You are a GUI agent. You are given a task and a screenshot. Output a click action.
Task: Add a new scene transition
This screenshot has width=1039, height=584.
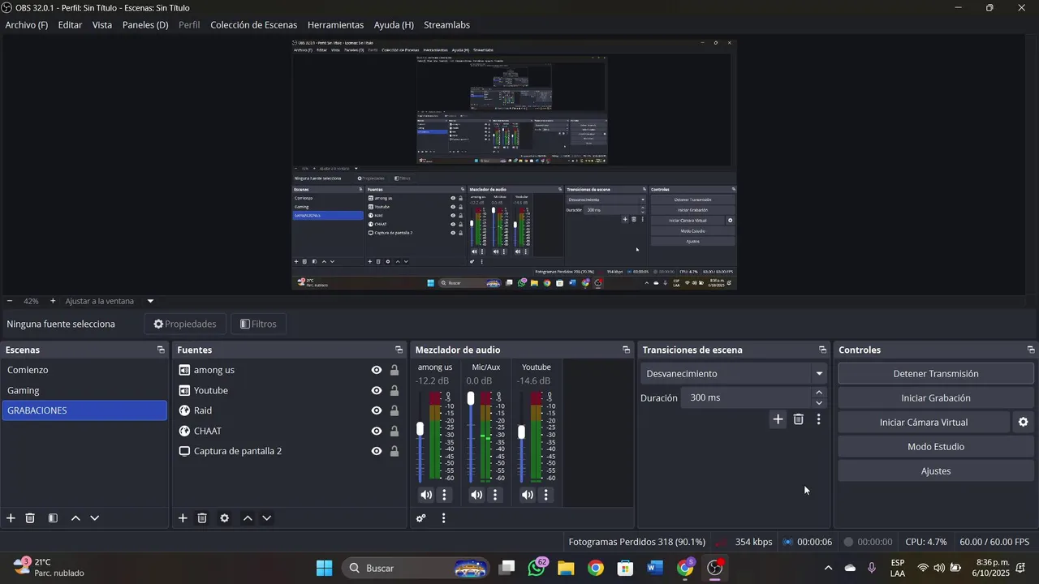click(778, 419)
